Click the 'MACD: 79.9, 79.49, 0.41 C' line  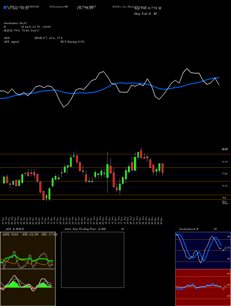[x=22, y=31]
